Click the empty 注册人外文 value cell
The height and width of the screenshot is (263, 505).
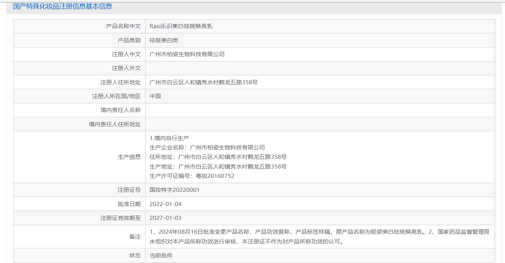tap(320, 68)
